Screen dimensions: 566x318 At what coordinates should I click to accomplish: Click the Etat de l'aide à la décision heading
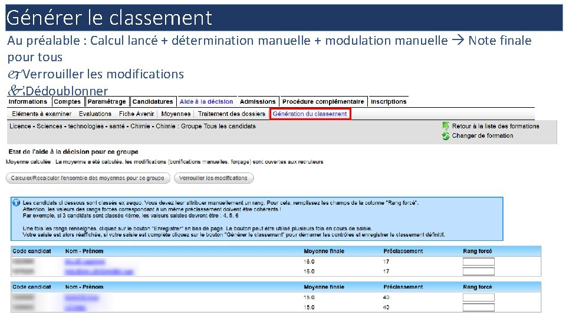tap(73, 152)
